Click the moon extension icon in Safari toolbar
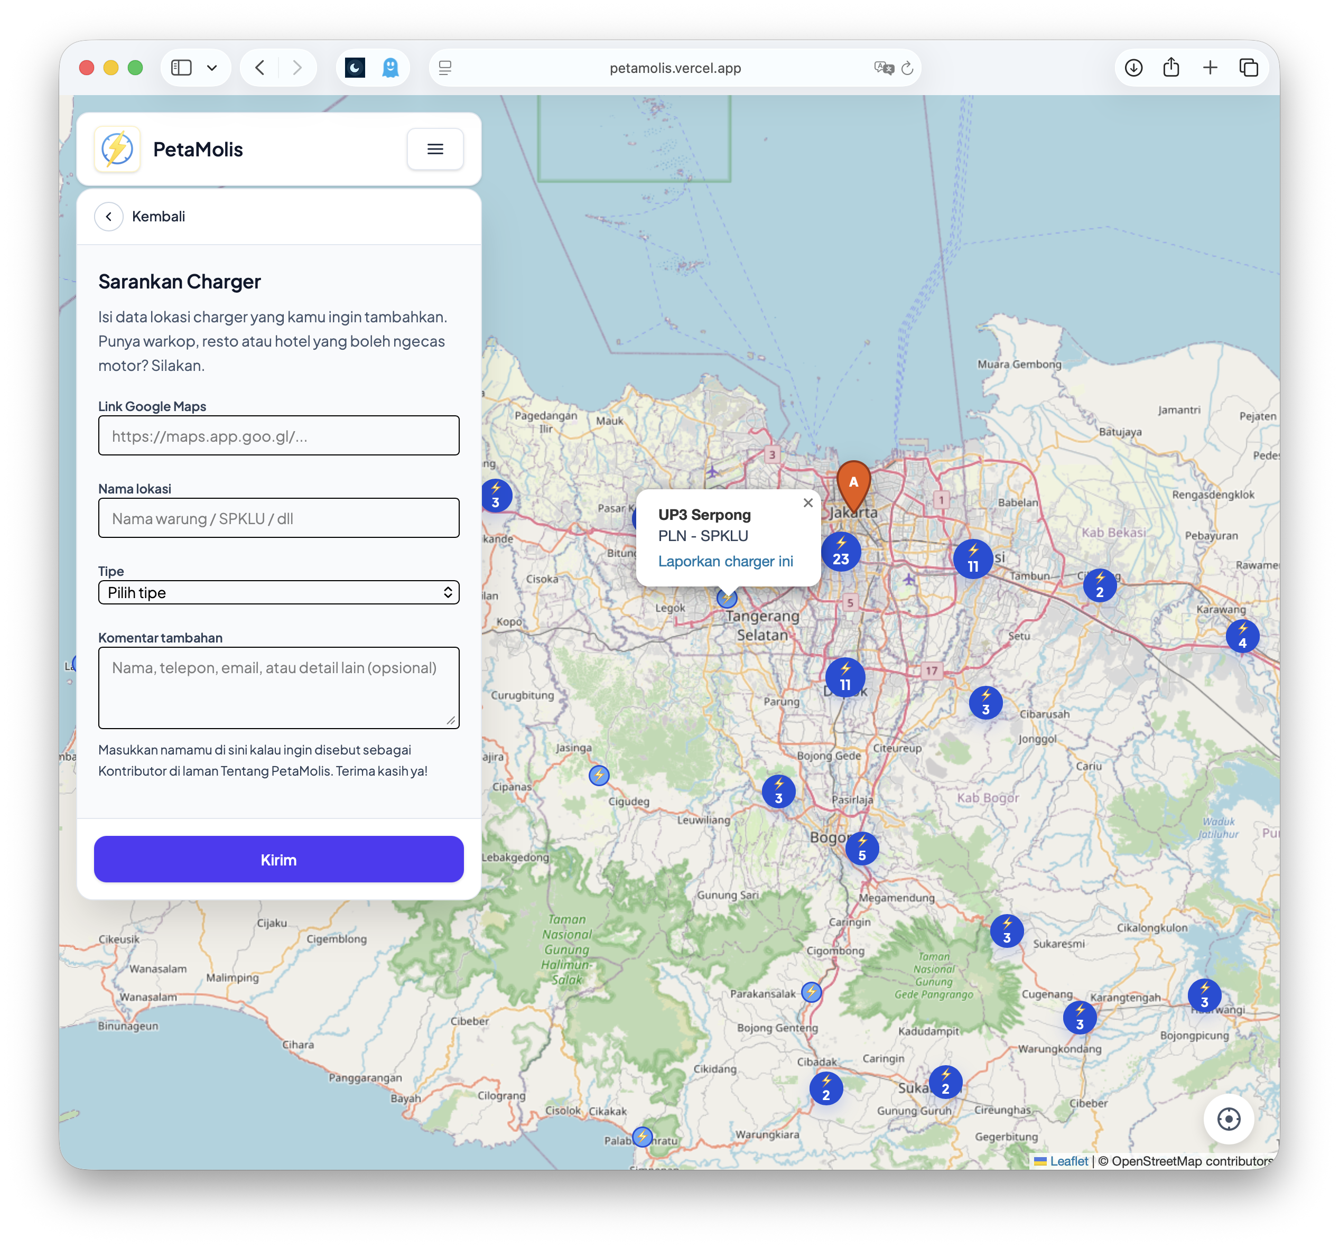Viewport: 1339px width, 1248px height. (x=355, y=67)
